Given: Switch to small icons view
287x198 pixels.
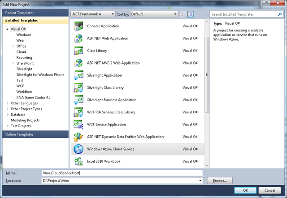Looking at the screenshot, I should click(x=183, y=14).
